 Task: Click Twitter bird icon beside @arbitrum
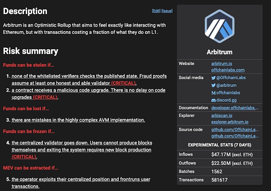click(214, 85)
